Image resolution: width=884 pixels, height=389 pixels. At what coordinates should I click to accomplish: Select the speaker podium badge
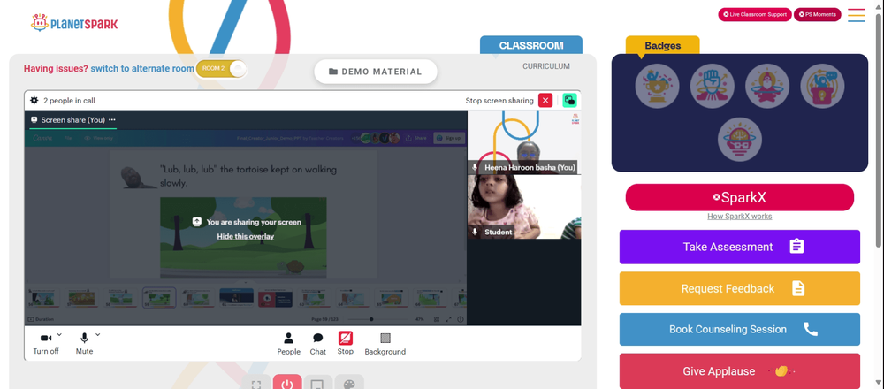(822, 86)
